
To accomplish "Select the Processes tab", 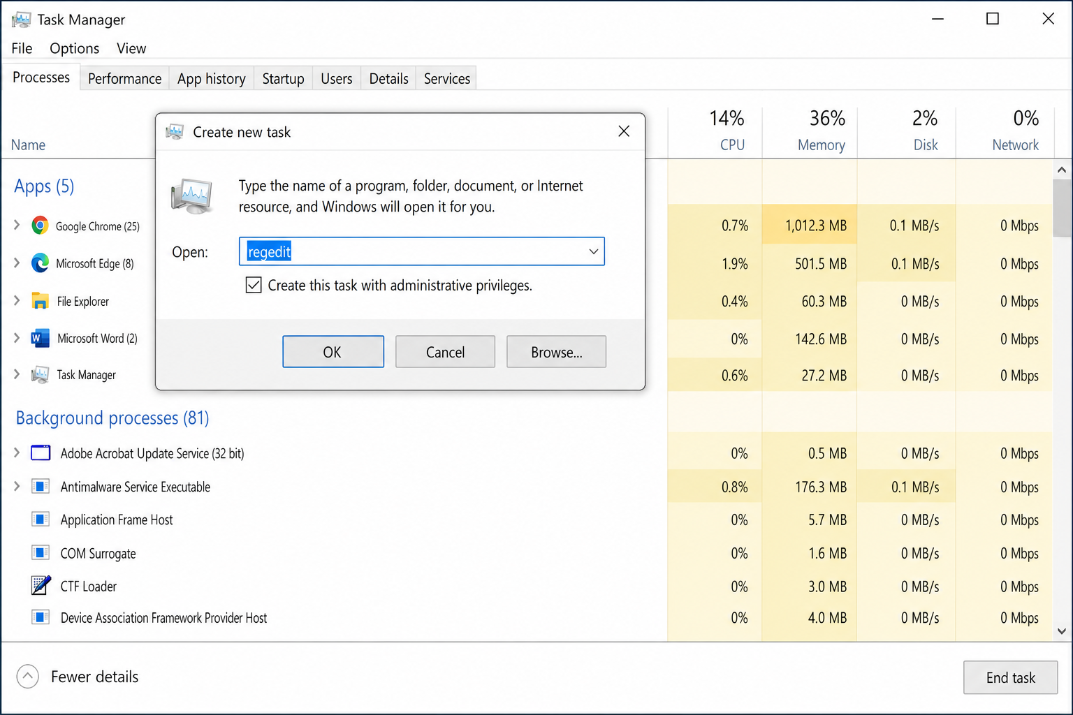I will pos(41,77).
